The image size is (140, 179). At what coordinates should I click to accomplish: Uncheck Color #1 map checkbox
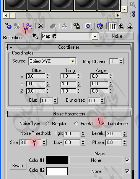click(x=127, y=160)
